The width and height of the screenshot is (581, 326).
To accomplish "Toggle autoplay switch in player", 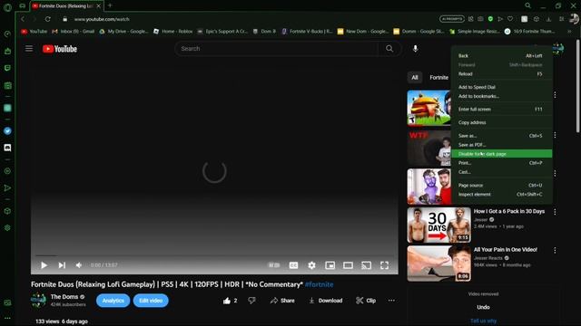I will [x=274, y=265].
